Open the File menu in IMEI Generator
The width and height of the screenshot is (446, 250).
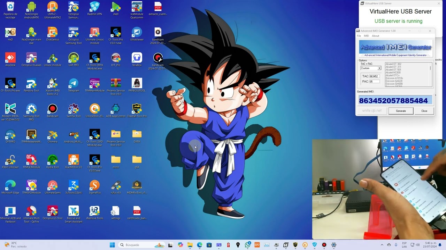point(359,36)
